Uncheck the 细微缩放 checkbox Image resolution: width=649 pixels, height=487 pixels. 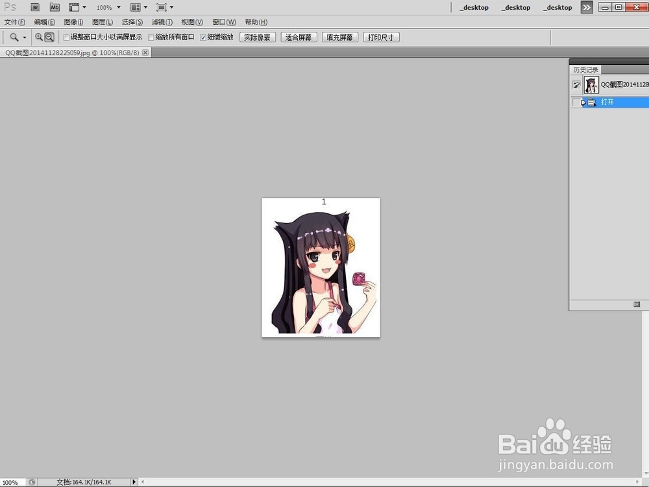click(202, 38)
